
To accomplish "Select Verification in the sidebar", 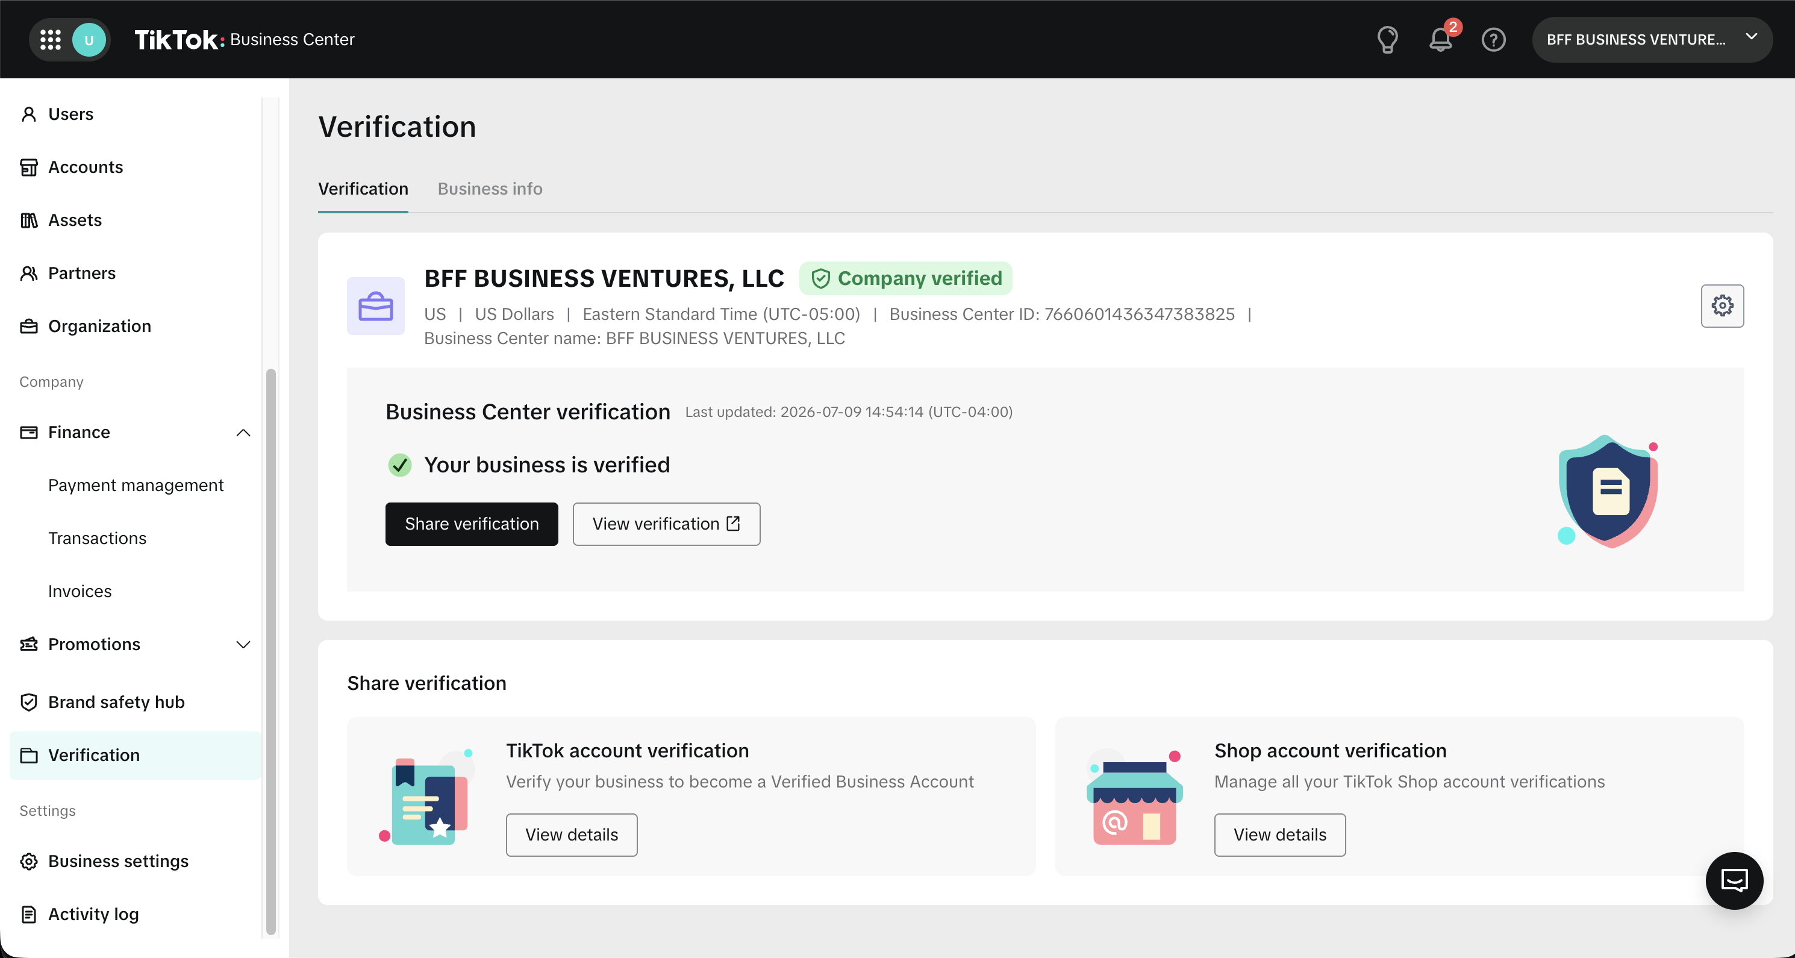I will [x=135, y=755].
